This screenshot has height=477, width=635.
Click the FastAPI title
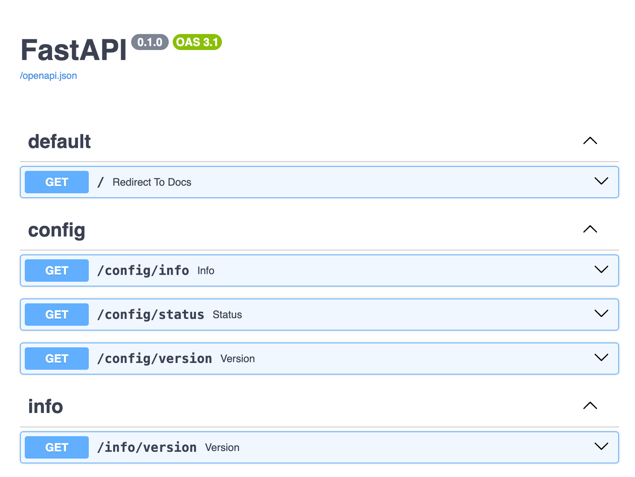(x=74, y=50)
